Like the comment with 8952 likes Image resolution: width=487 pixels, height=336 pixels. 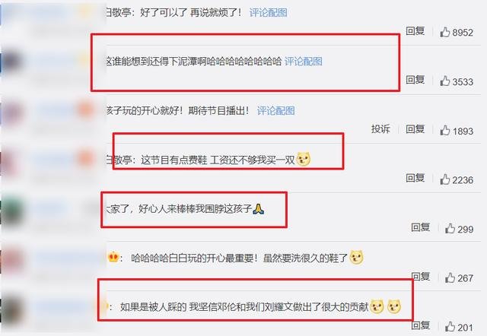click(444, 32)
